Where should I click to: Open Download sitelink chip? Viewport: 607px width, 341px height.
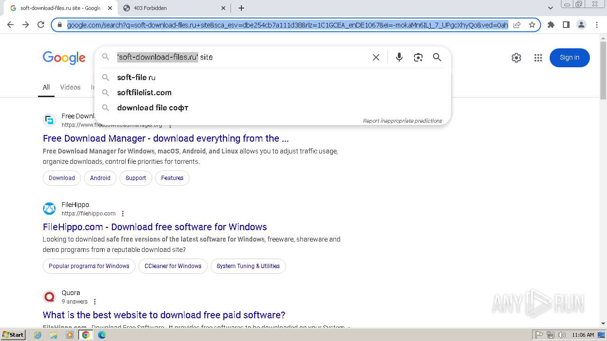[62, 178]
